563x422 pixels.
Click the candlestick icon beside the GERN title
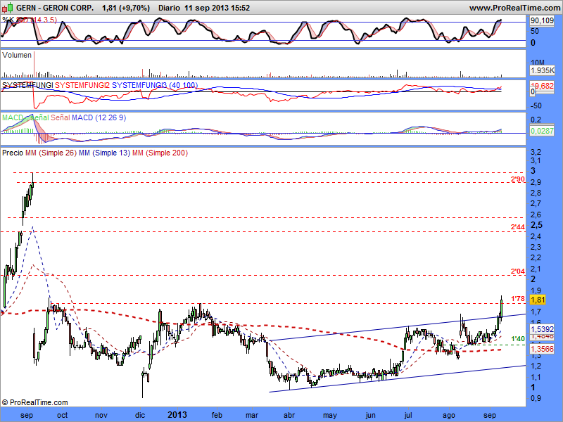click(8, 7)
